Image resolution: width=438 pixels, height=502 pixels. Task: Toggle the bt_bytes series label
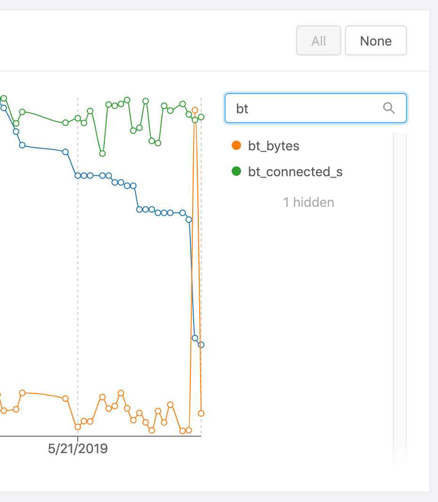(274, 146)
